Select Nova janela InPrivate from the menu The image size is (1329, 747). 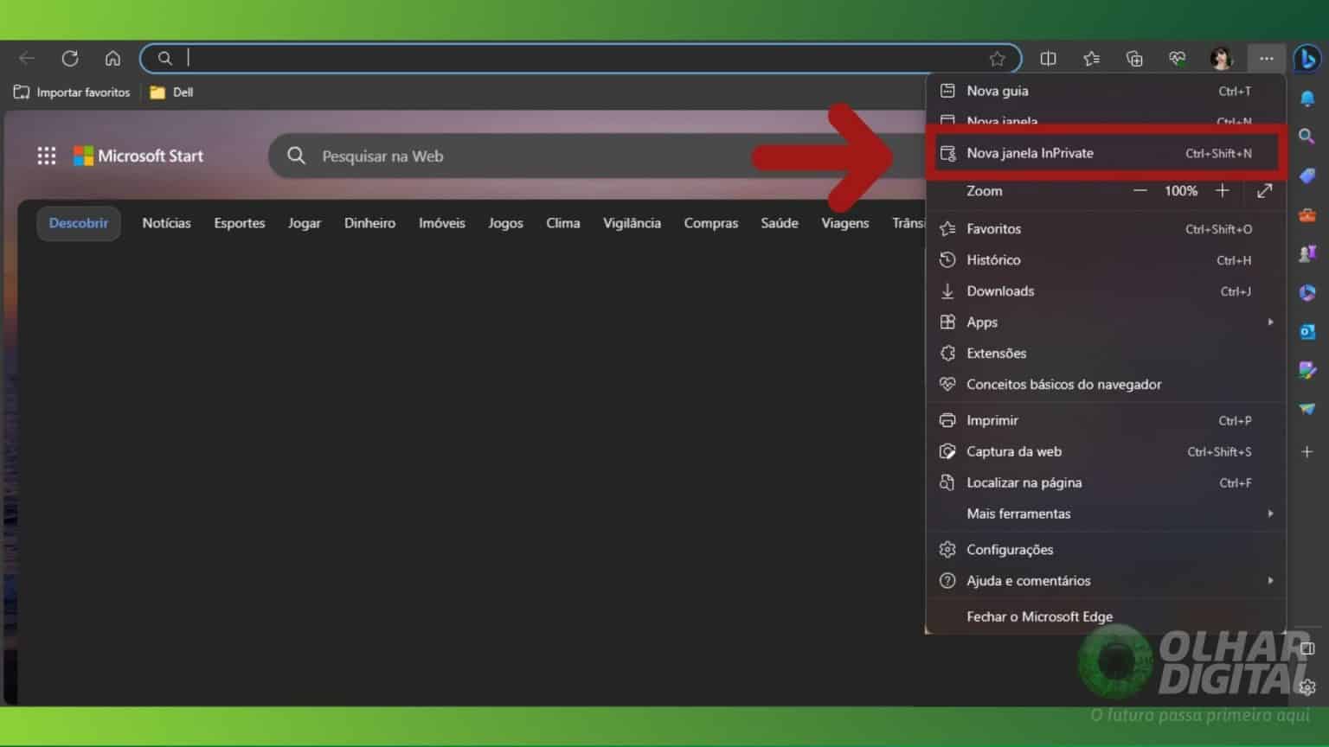pos(1030,152)
